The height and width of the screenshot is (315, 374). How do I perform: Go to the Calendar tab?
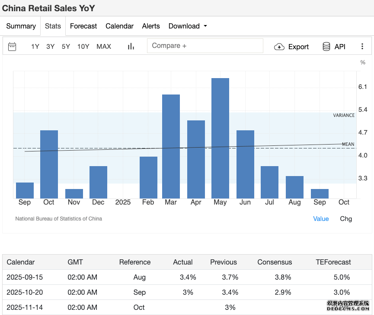[119, 26]
